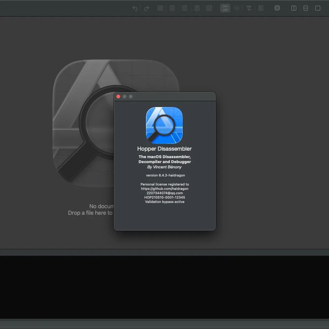Mark as Code with the C button

tap(185, 8)
